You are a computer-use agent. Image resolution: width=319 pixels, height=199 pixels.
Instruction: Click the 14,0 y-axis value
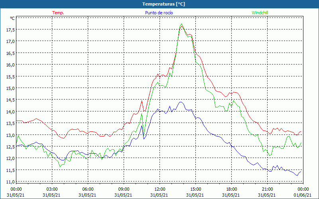tap(11, 112)
